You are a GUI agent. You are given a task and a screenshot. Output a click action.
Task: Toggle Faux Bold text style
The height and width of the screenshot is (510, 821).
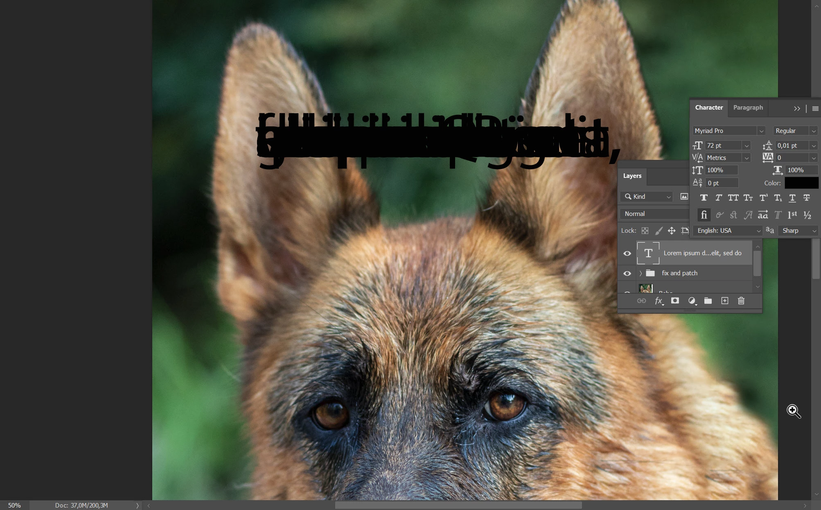coord(704,198)
